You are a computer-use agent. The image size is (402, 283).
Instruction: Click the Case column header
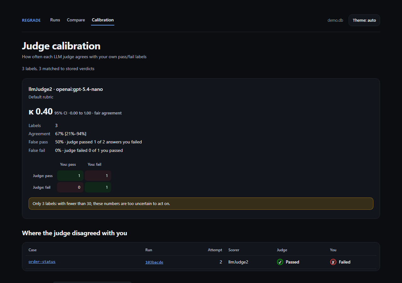33,250
